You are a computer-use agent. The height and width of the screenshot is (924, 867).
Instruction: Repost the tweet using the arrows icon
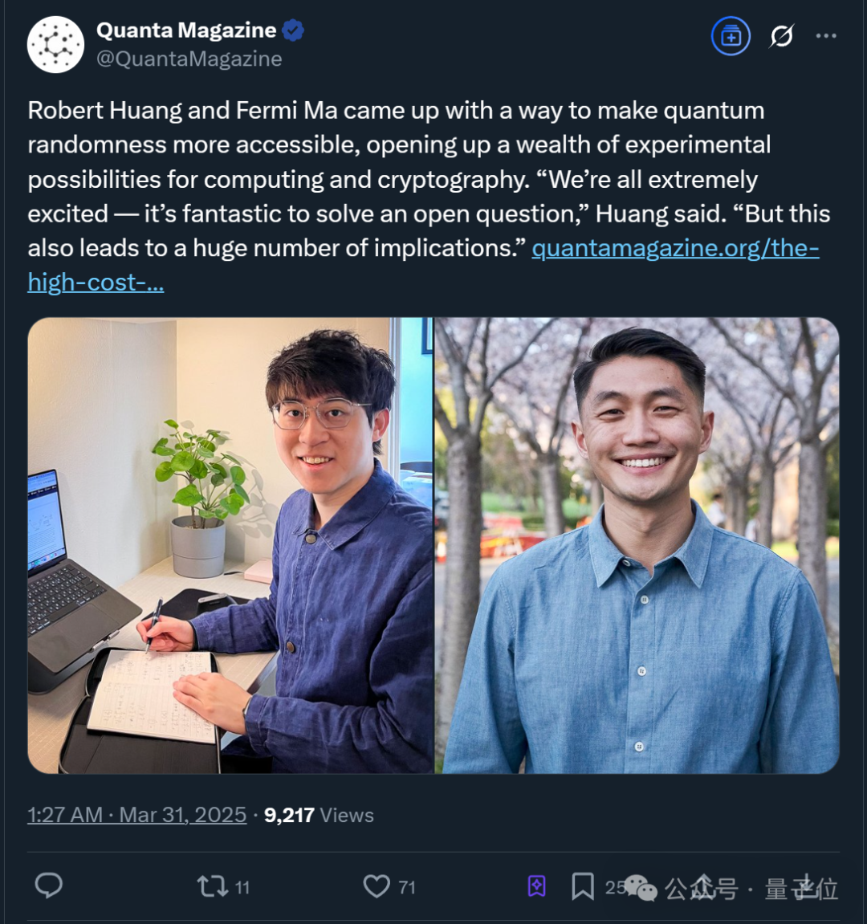(212, 886)
